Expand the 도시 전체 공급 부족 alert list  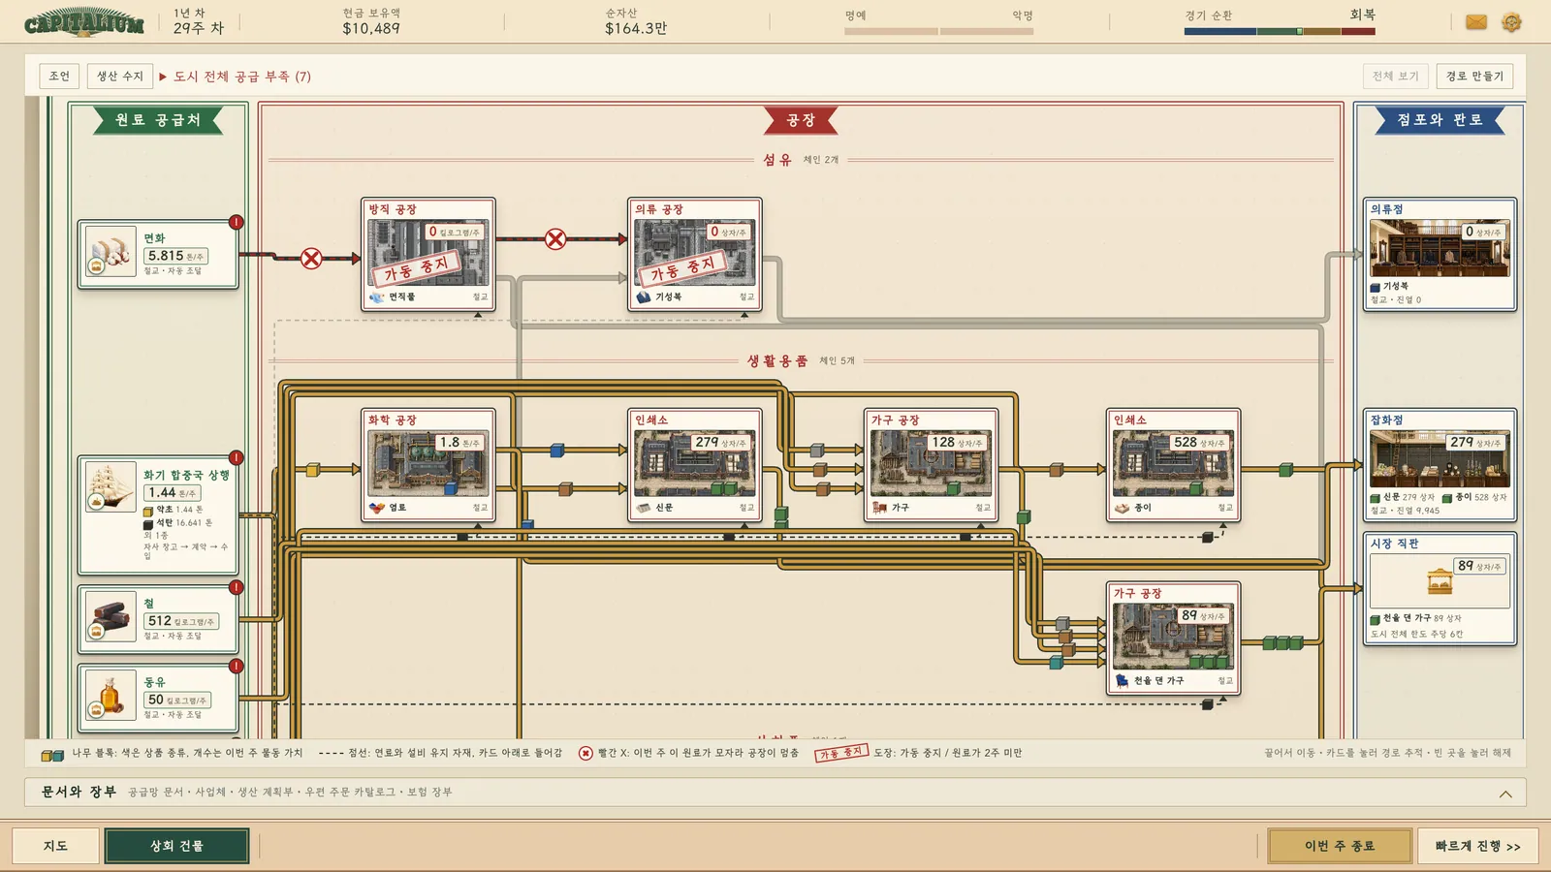coord(236,76)
